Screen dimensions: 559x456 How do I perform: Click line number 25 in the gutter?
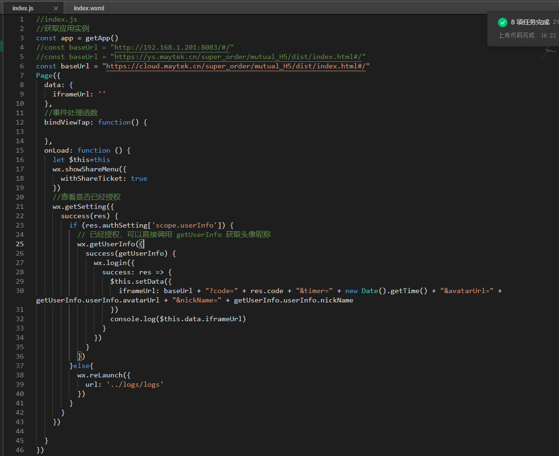20,244
